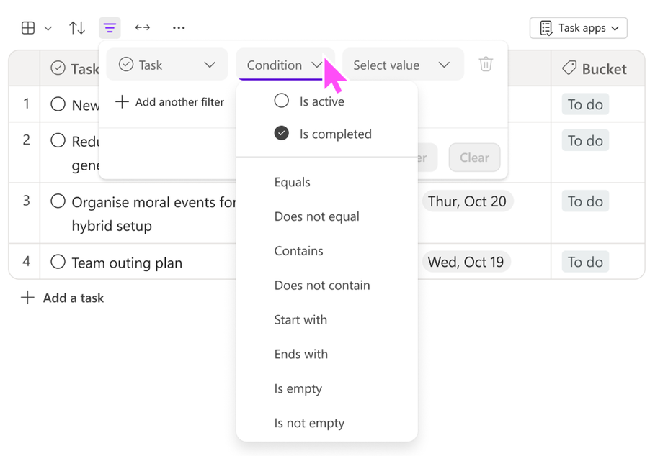Check the Is active radio option
Image resolution: width=650 pixels, height=456 pixels.
[281, 101]
